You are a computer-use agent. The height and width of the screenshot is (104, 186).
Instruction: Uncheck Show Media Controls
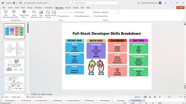point(75,16)
